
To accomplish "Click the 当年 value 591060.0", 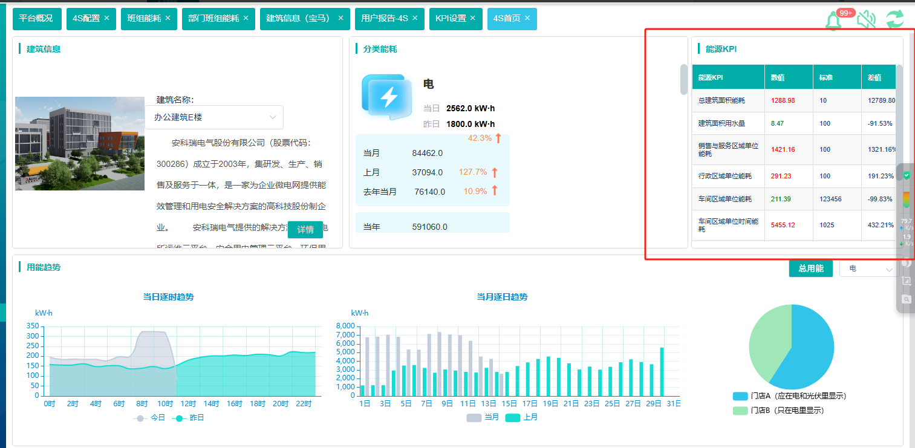I will click(430, 227).
